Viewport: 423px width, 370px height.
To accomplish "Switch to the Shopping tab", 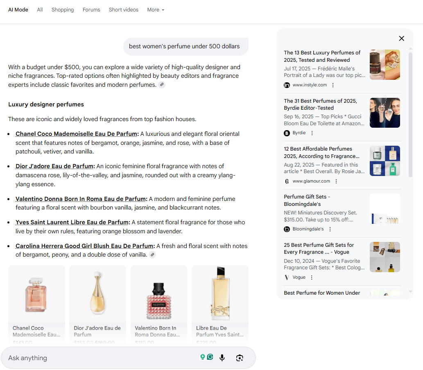I will tap(63, 10).
